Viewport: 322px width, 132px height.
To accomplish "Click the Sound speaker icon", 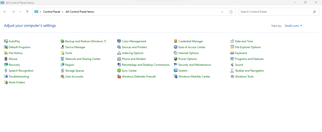I will 232,65.
